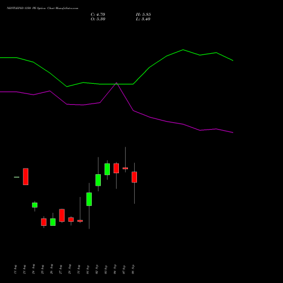Click the chart title text at top left
This screenshot has width=283, height=283.
(x=42, y=8)
